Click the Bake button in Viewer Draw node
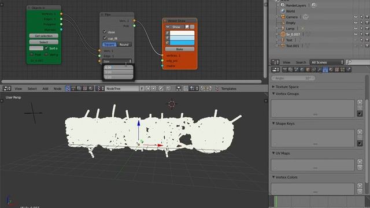 coord(180,49)
